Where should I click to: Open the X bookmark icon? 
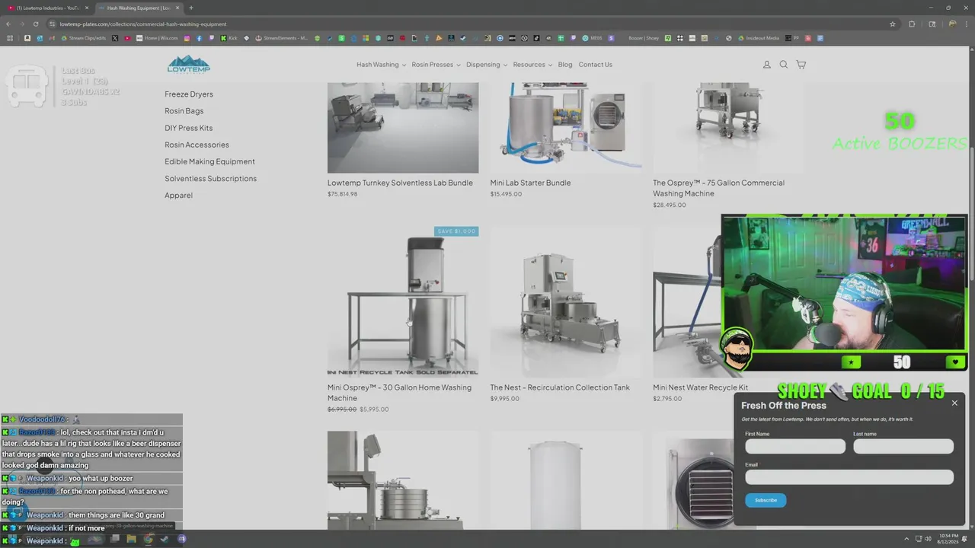[x=115, y=38]
